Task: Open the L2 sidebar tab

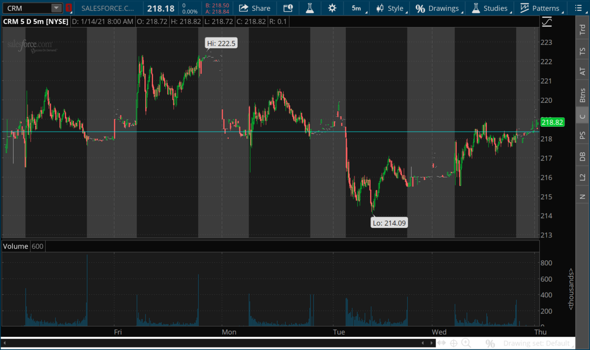Action: click(x=583, y=177)
